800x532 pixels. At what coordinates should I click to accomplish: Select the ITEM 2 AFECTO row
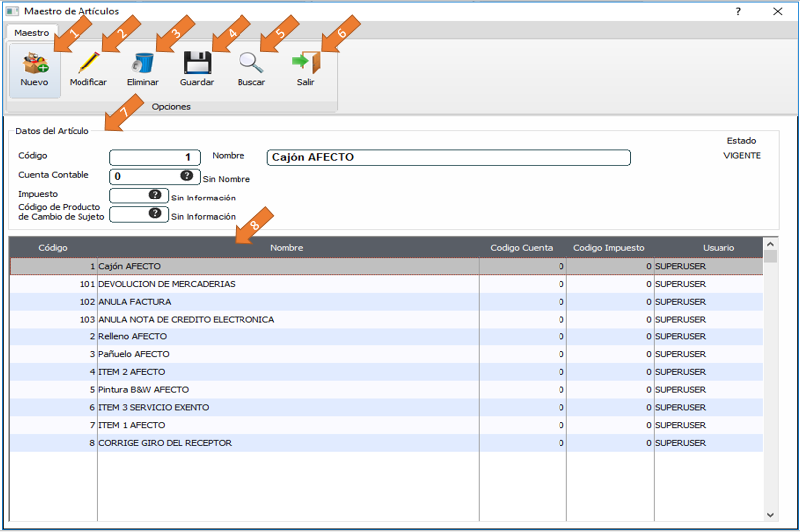387,372
